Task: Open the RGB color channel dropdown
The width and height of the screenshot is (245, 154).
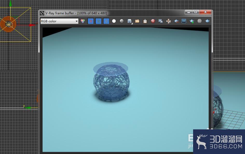Action: point(76,21)
